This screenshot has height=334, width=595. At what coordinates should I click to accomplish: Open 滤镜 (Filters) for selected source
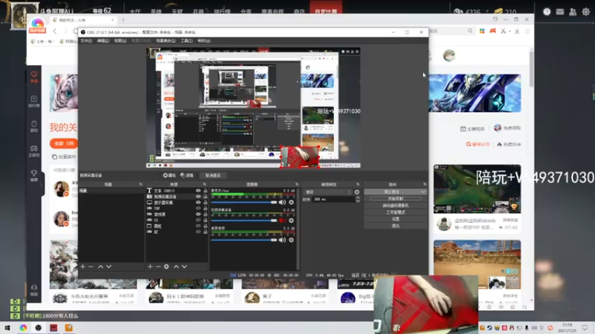pyautogui.click(x=187, y=175)
